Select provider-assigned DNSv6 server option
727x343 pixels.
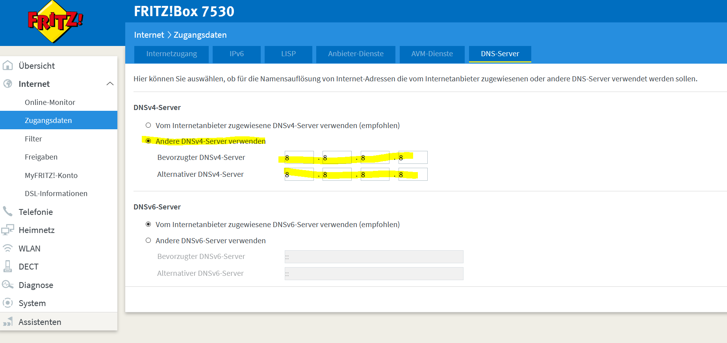tap(148, 224)
